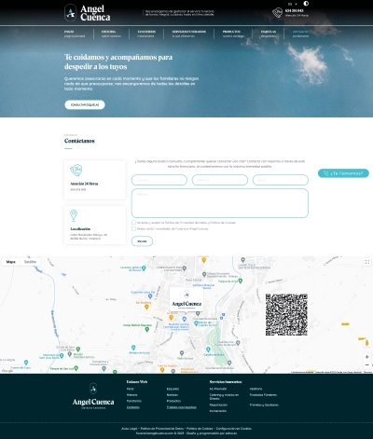Open Política de Cookies footer link

[x=200, y=429]
